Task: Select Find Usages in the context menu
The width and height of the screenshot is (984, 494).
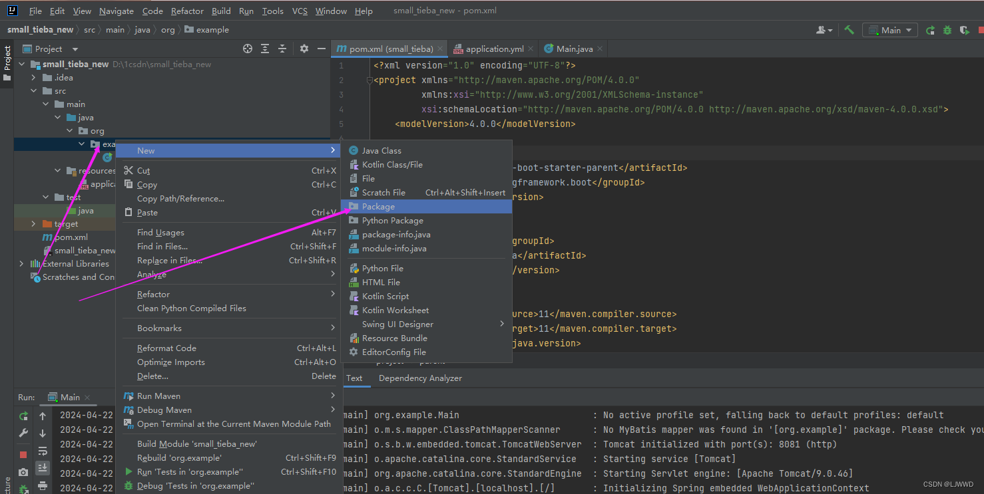Action: click(228, 233)
